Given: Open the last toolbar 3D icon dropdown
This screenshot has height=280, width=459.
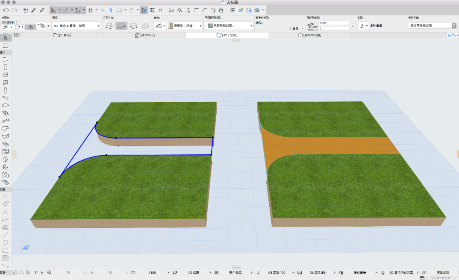Looking at the screenshot, I should 263,10.
